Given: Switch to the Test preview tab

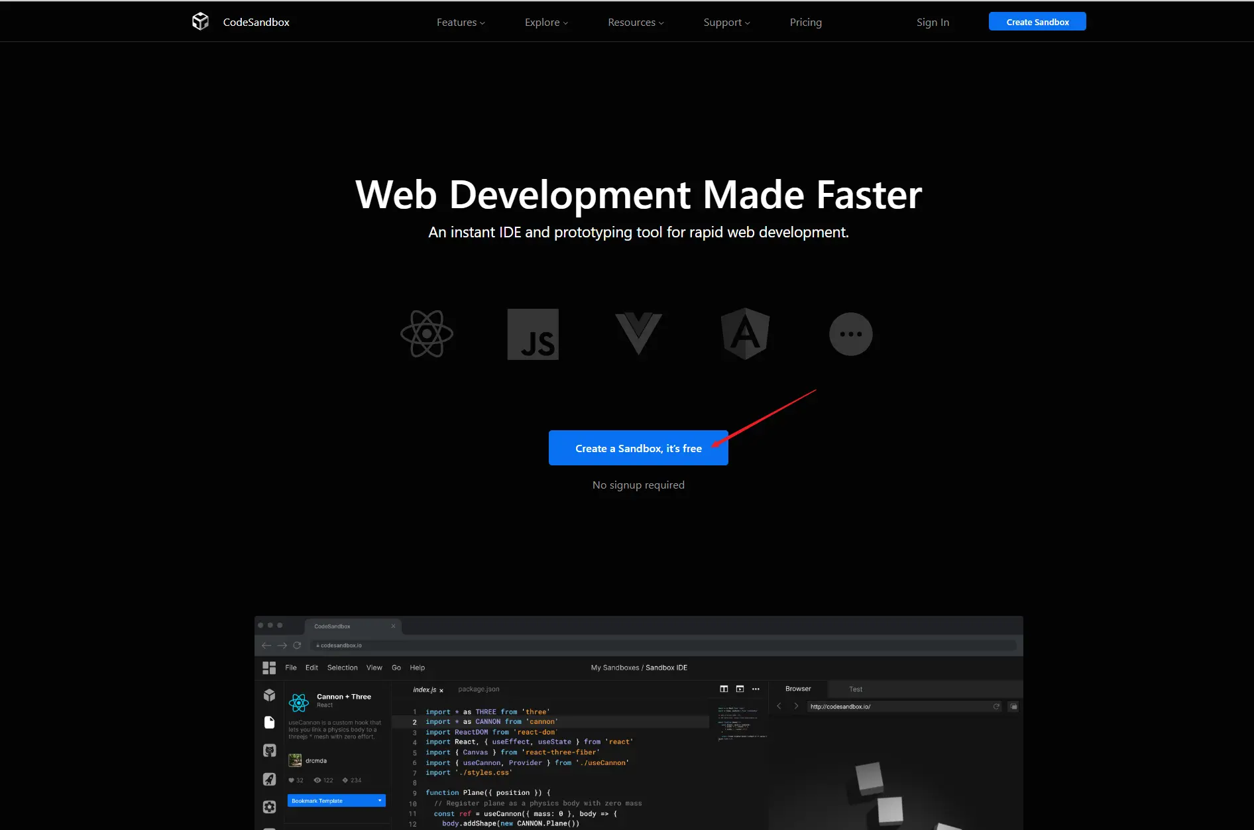Looking at the screenshot, I should tap(856, 689).
